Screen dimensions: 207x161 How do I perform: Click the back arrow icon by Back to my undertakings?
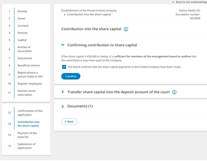coord(173,2)
